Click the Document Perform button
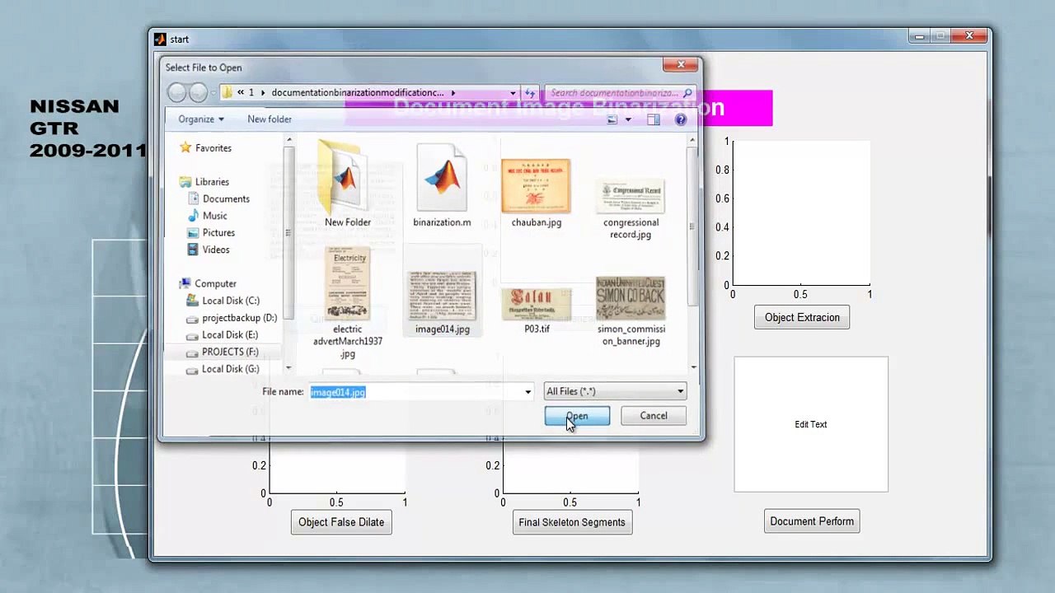 812,521
